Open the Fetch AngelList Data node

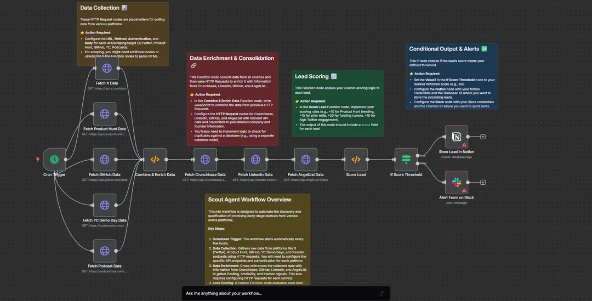coord(306,160)
